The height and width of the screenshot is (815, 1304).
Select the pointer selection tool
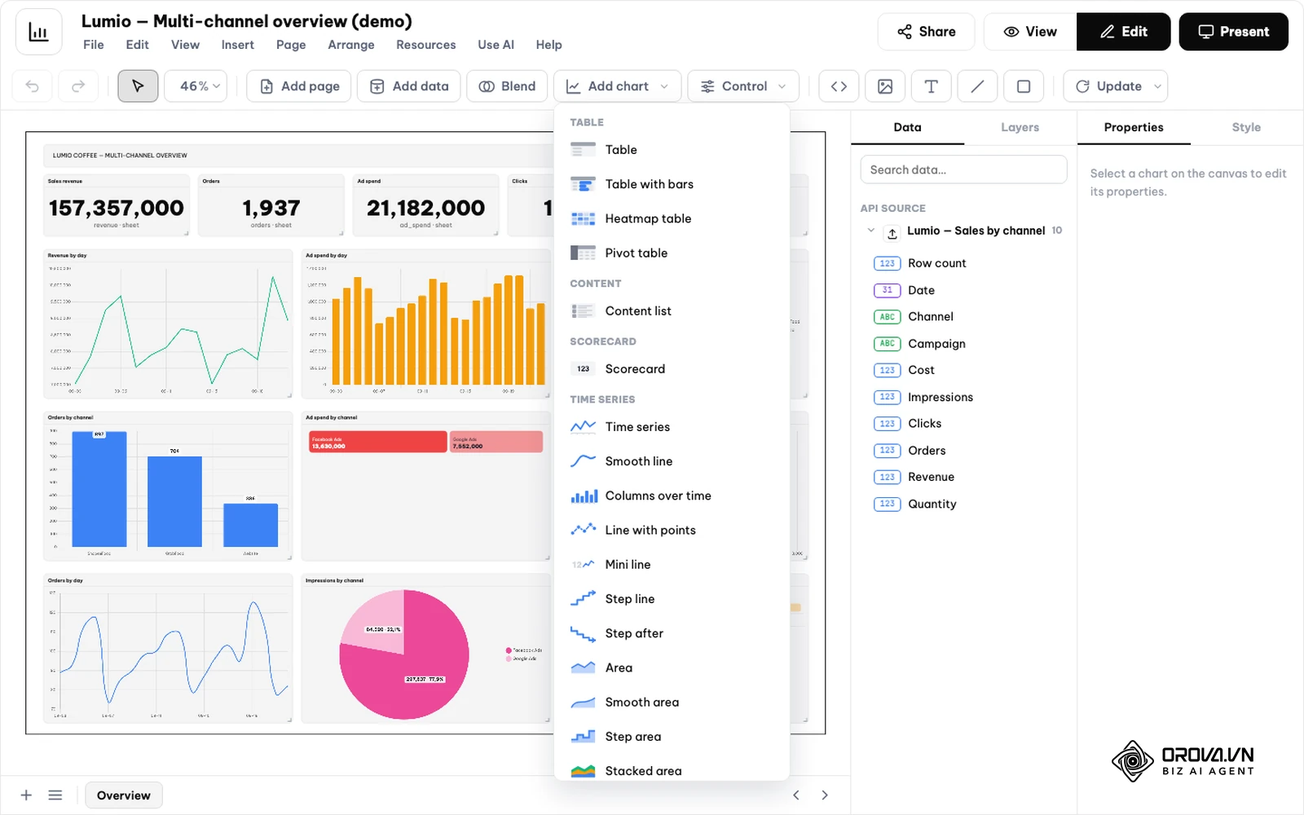[138, 86]
